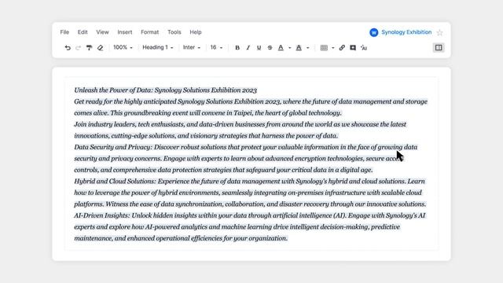Click the Synology Exhibition document title
The width and height of the screenshot is (503, 283).
(x=406, y=32)
